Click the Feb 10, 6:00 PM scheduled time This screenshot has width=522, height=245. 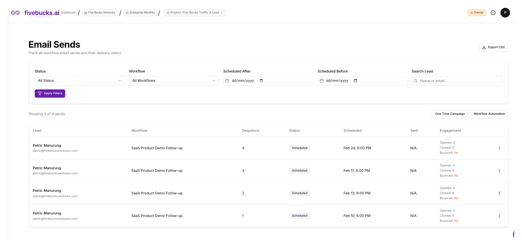357,216
